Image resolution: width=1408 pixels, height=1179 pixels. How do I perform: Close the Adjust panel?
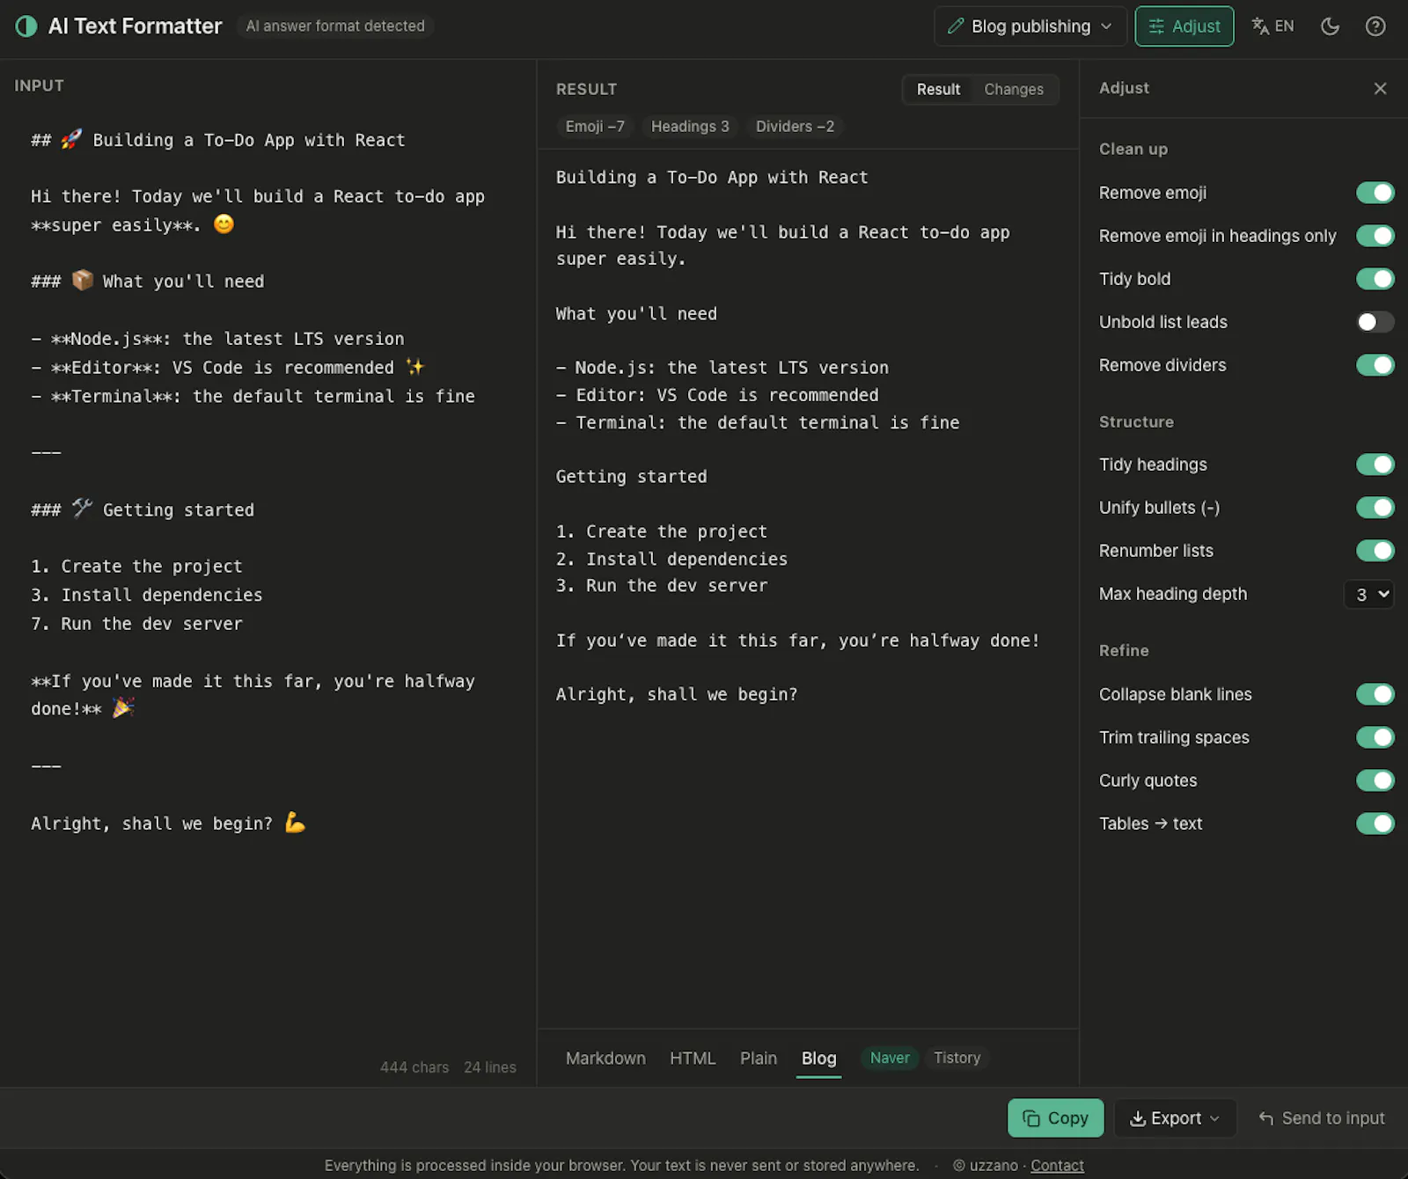pyautogui.click(x=1380, y=88)
